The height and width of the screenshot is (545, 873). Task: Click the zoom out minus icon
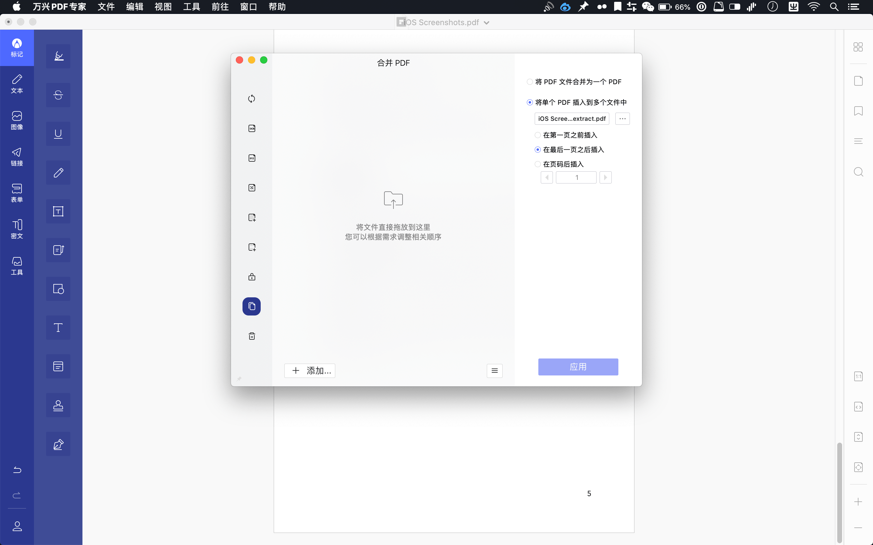click(858, 528)
